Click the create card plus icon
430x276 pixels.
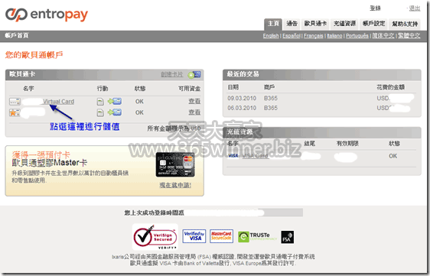[194, 75]
